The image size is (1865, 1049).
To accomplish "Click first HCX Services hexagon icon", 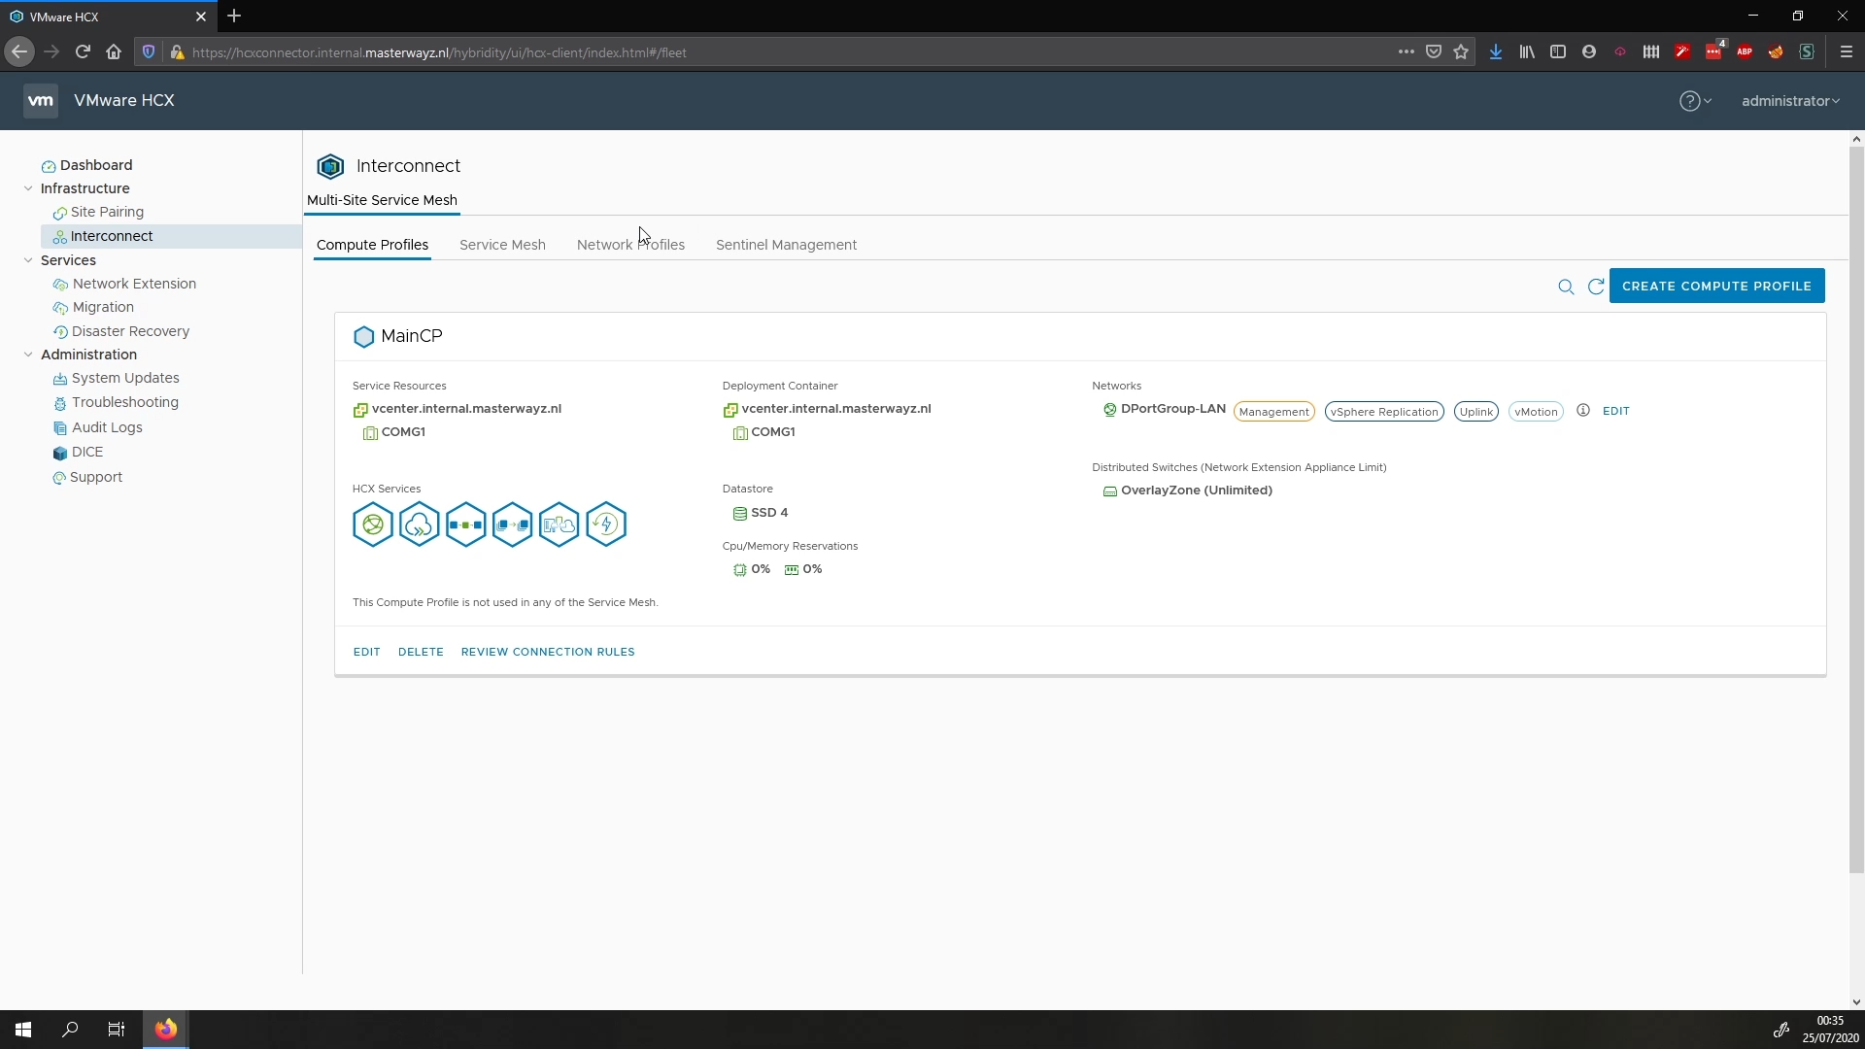I will point(372,524).
